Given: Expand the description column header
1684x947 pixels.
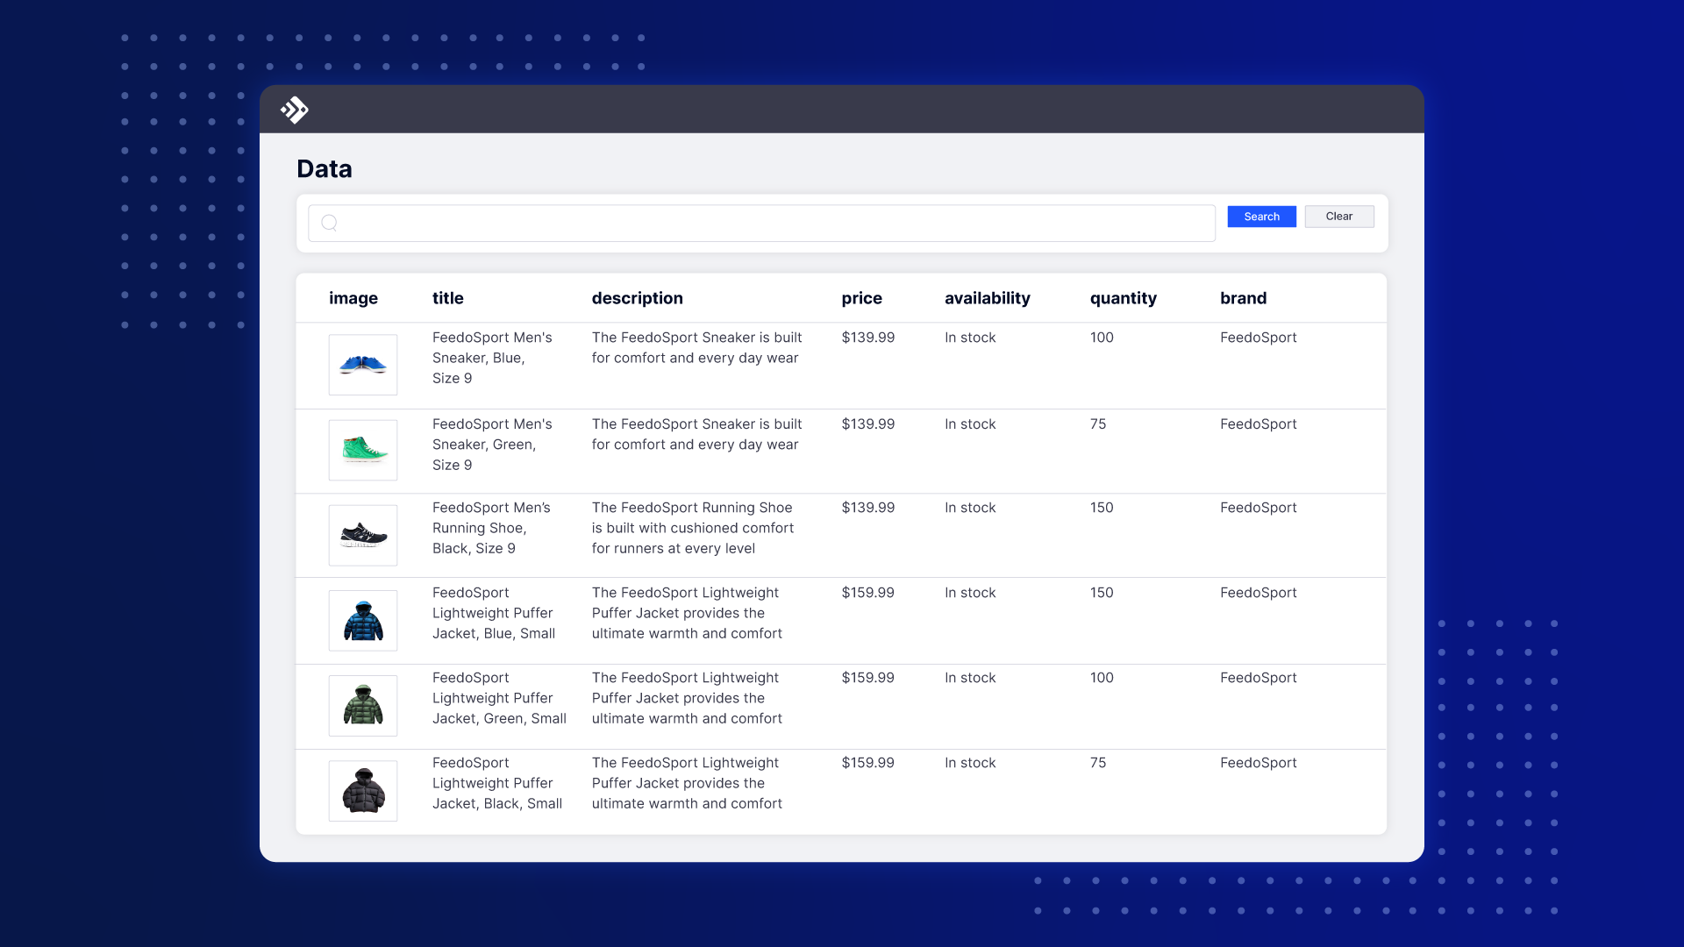Looking at the screenshot, I should pos(636,298).
